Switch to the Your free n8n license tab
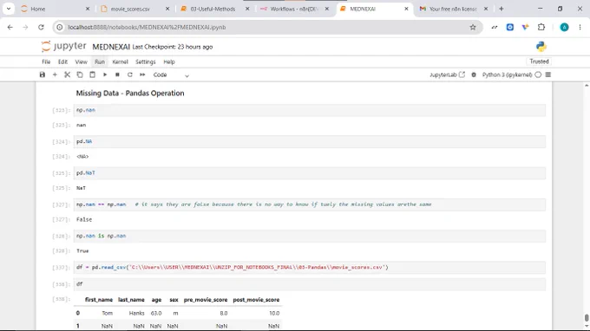The height and width of the screenshot is (331, 590). (x=453, y=9)
